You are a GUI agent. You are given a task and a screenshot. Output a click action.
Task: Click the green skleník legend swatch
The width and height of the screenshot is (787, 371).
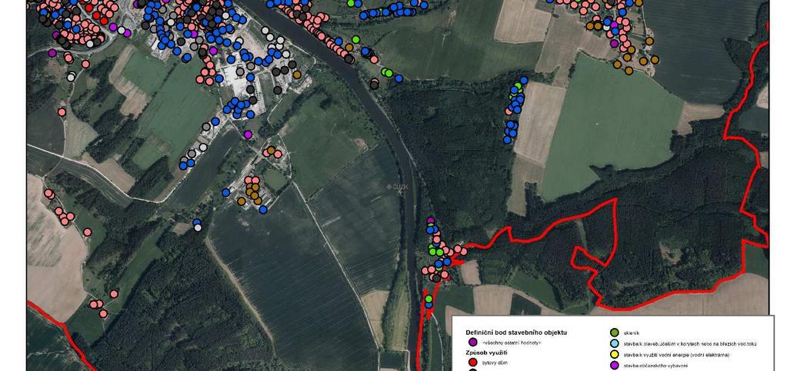point(614,333)
